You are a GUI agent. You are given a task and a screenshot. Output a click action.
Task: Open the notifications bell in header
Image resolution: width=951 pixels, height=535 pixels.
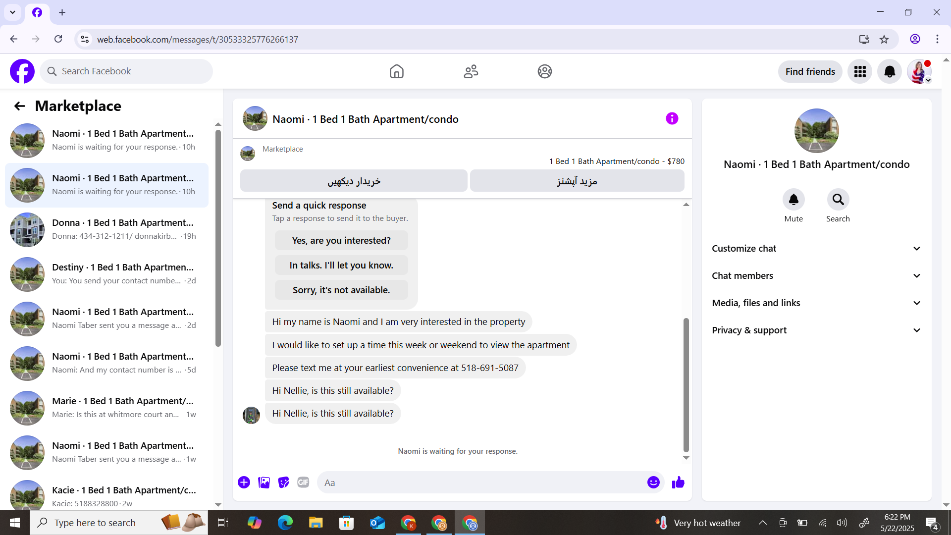pos(890,72)
